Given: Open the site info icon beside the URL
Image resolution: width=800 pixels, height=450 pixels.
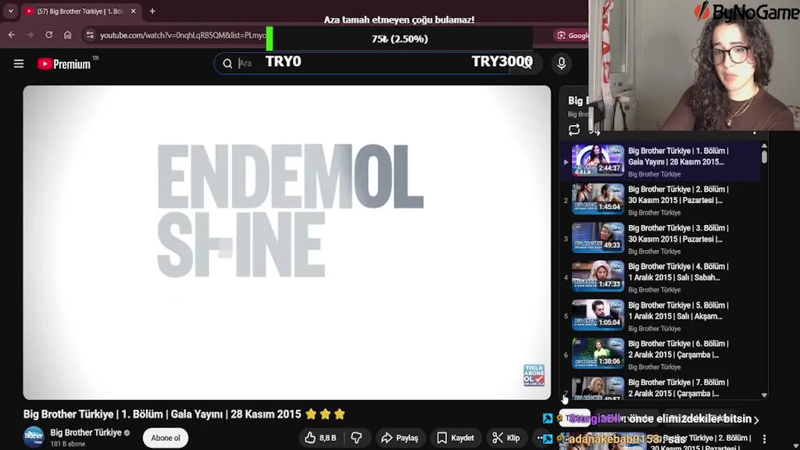Looking at the screenshot, I should (90, 35).
